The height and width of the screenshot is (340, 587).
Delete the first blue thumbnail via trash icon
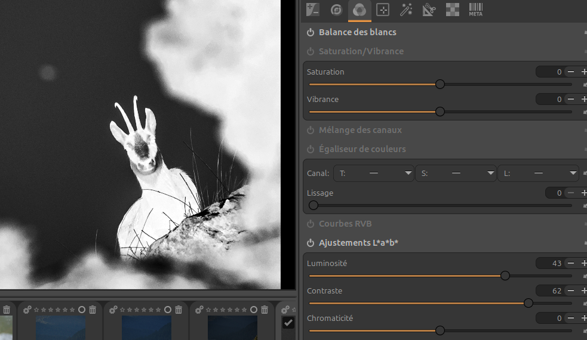click(93, 310)
